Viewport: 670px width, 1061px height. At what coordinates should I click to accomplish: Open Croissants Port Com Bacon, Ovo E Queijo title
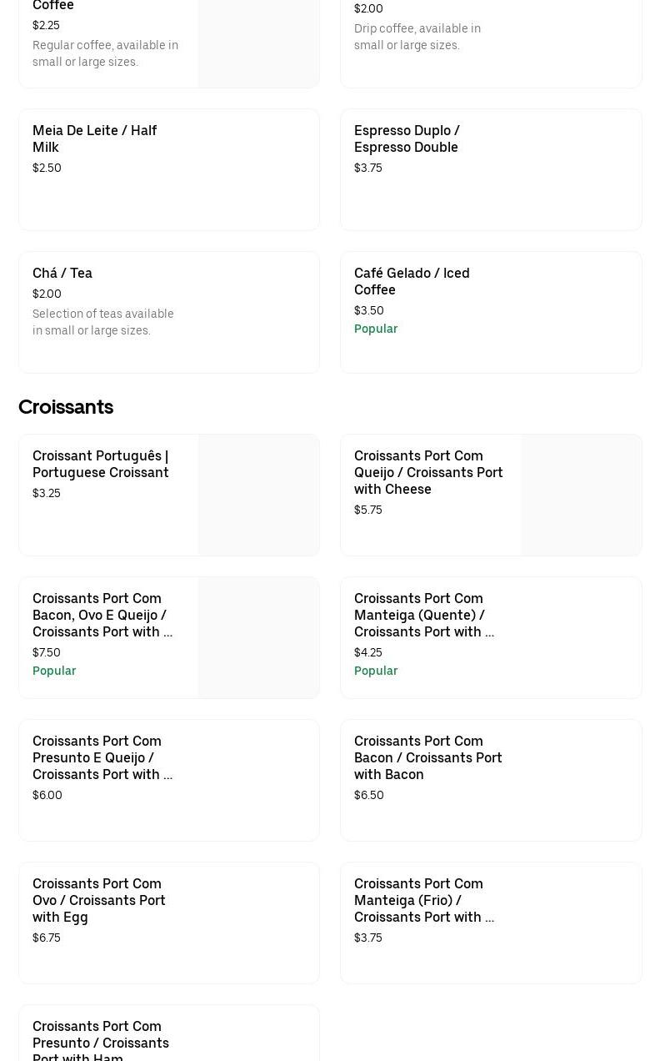pyautogui.click(x=102, y=615)
